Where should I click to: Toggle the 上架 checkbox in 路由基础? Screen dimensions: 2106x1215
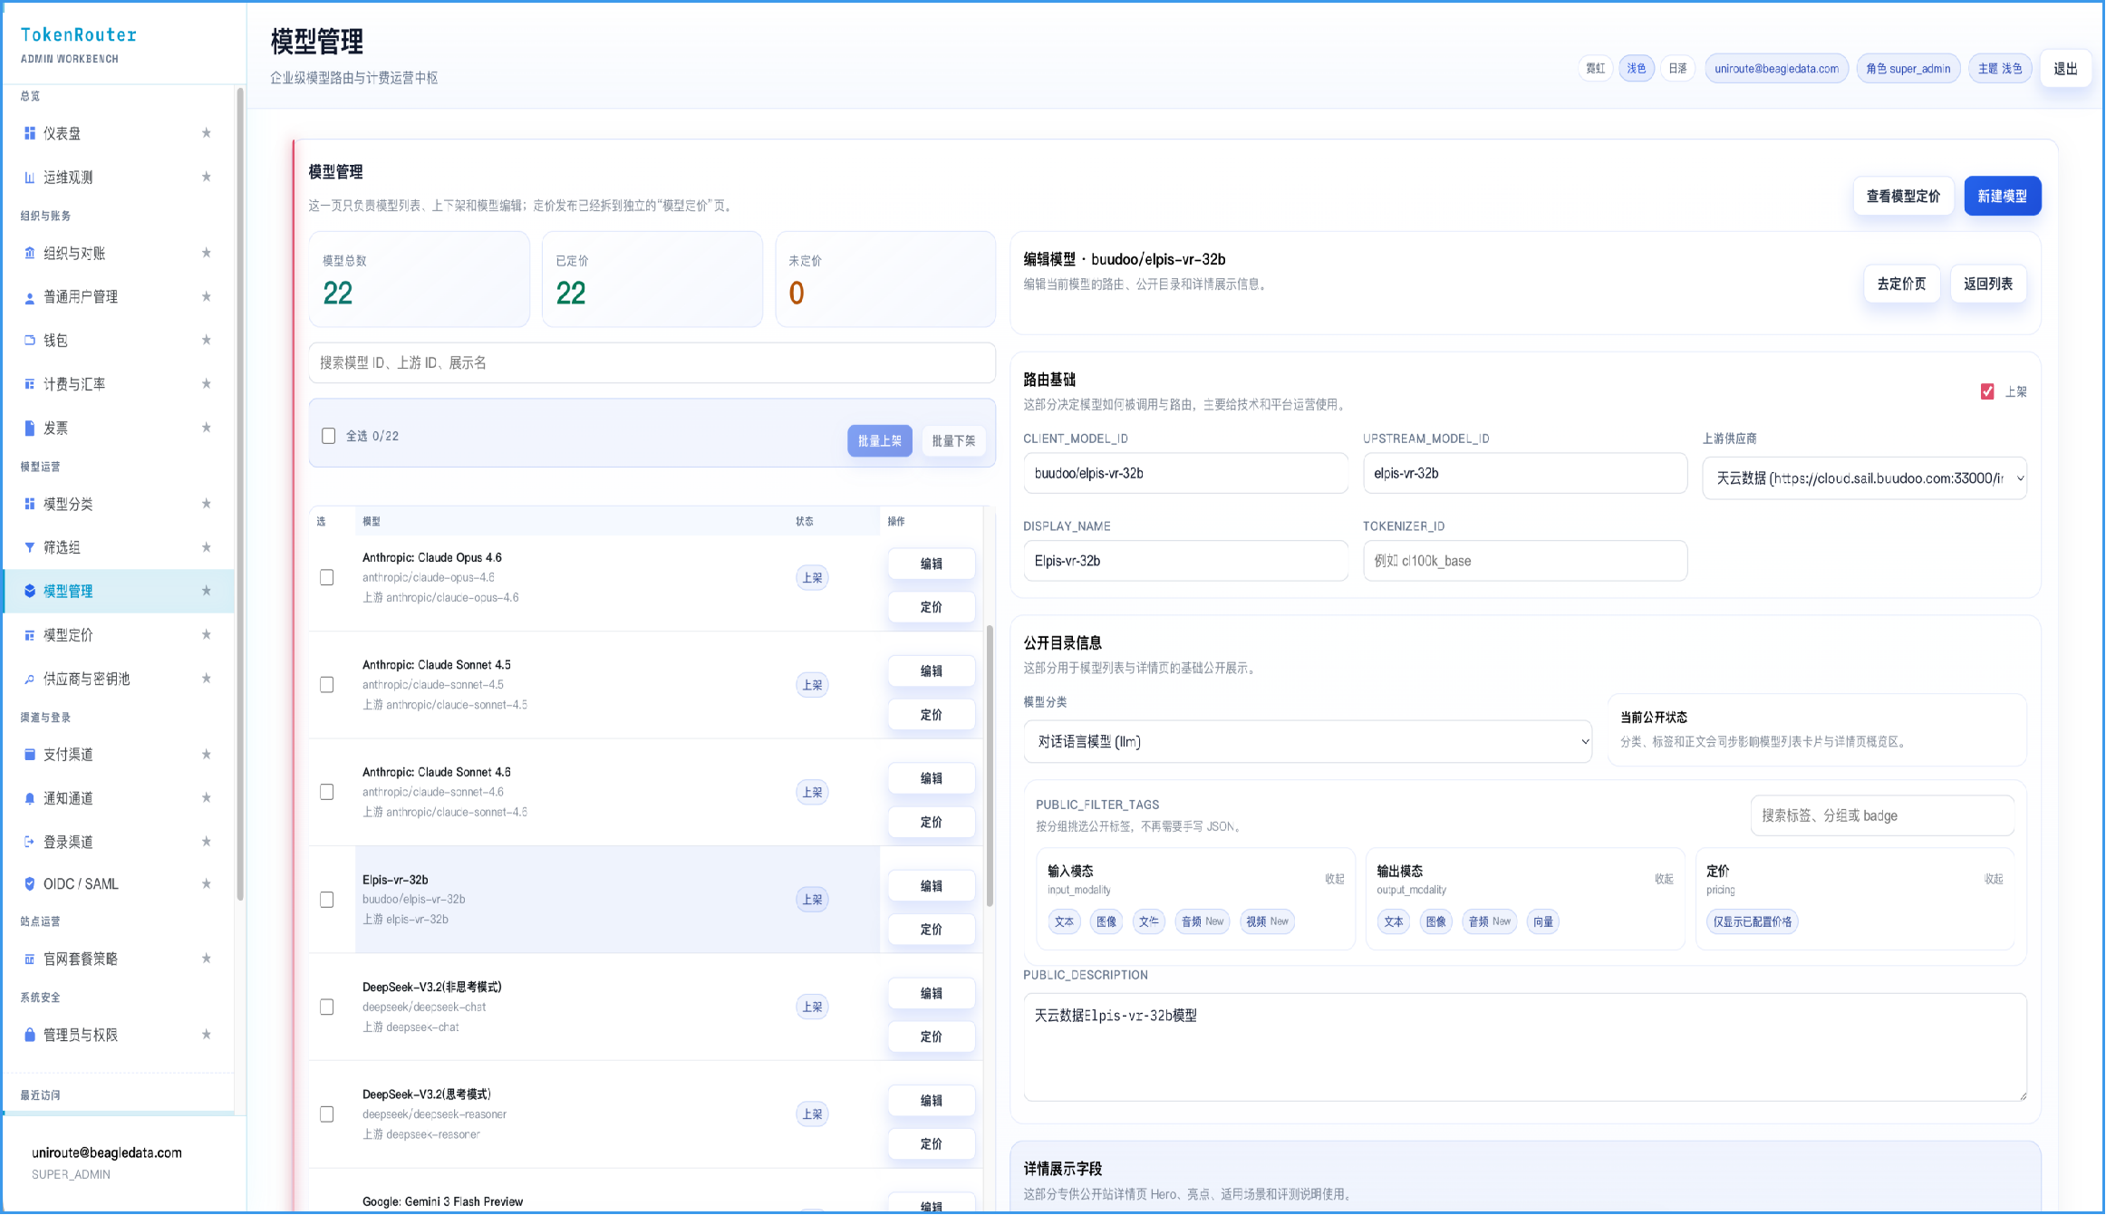(1987, 391)
